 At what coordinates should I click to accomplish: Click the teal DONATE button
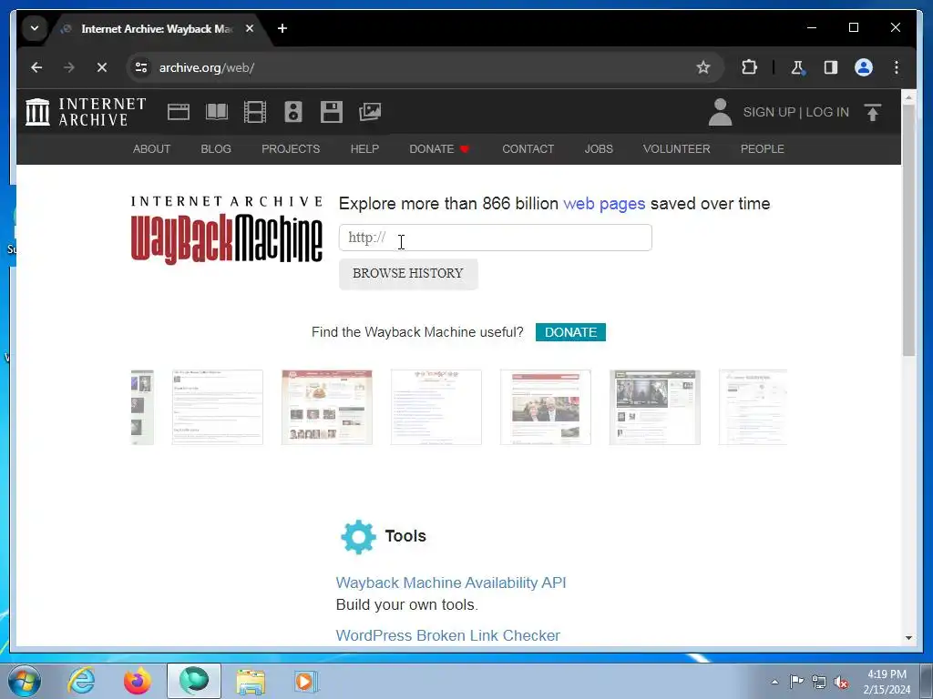point(570,332)
